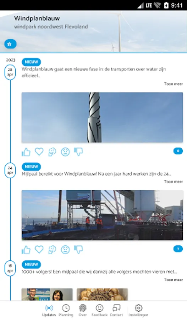Open the Feedback smiley tab
The image size is (187, 321).
click(99, 311)
